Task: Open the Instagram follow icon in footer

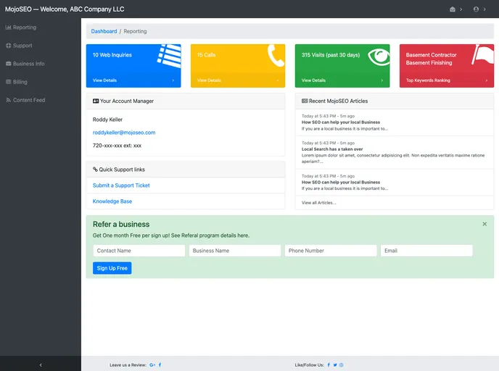Action: click(341, 364)
